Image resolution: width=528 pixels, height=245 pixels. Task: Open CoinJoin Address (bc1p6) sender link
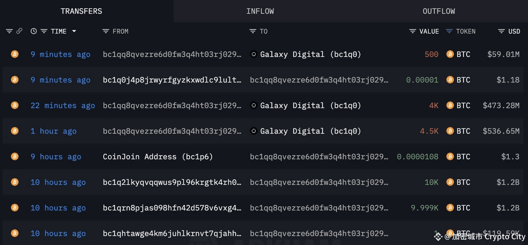click(158, 157)
